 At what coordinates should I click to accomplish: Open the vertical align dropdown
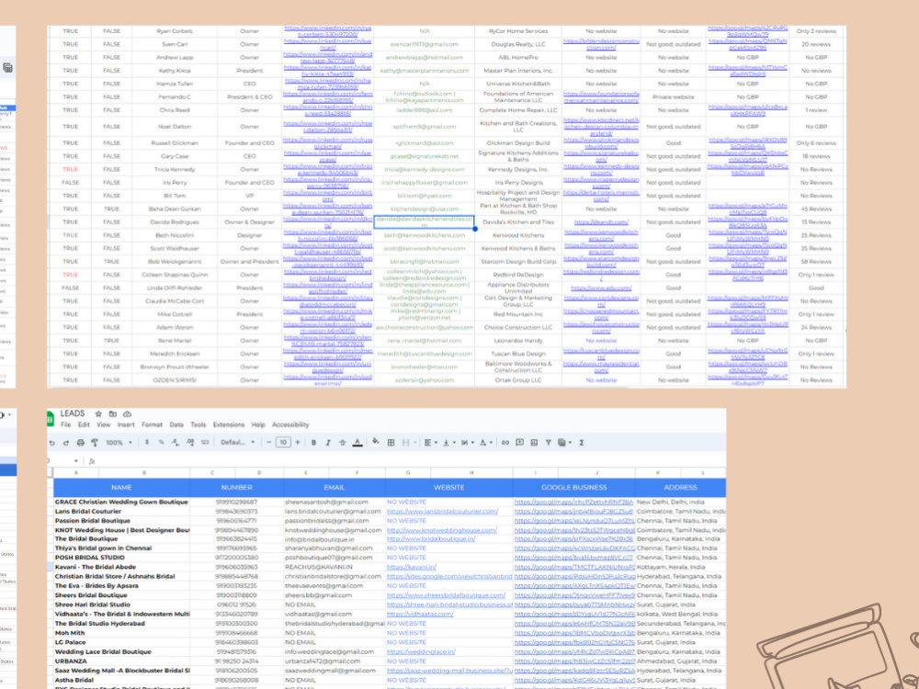[x=449, y=443]
